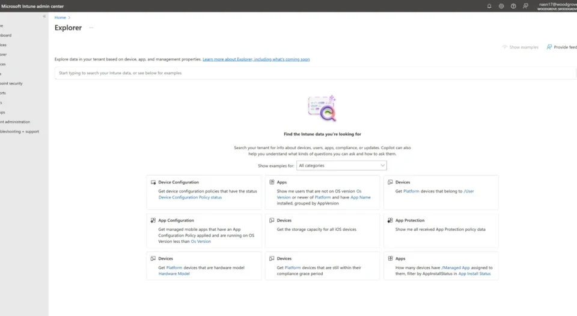Screen dimensions: 577x316
Task: Click Platform placeholder in hardware model card
Action: click(174, 267)
